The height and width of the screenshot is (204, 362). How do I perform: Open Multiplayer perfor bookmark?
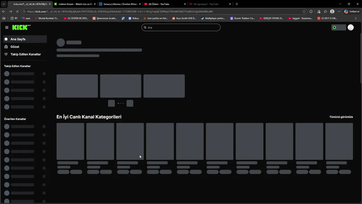pos(213,18)
